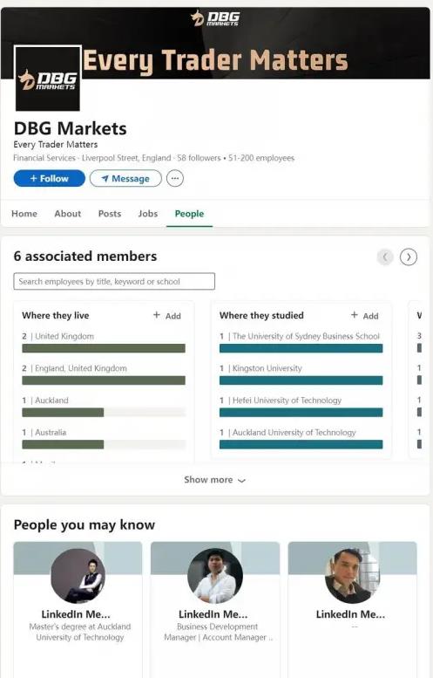This screenshot has width=433, height=678.
Task: Click the '51-200 employees' text
Action: [x=261, y=158]
